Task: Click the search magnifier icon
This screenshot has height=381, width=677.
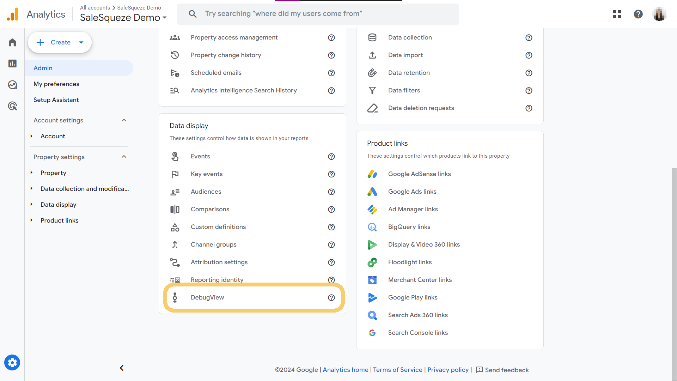Action: point(193,14)
